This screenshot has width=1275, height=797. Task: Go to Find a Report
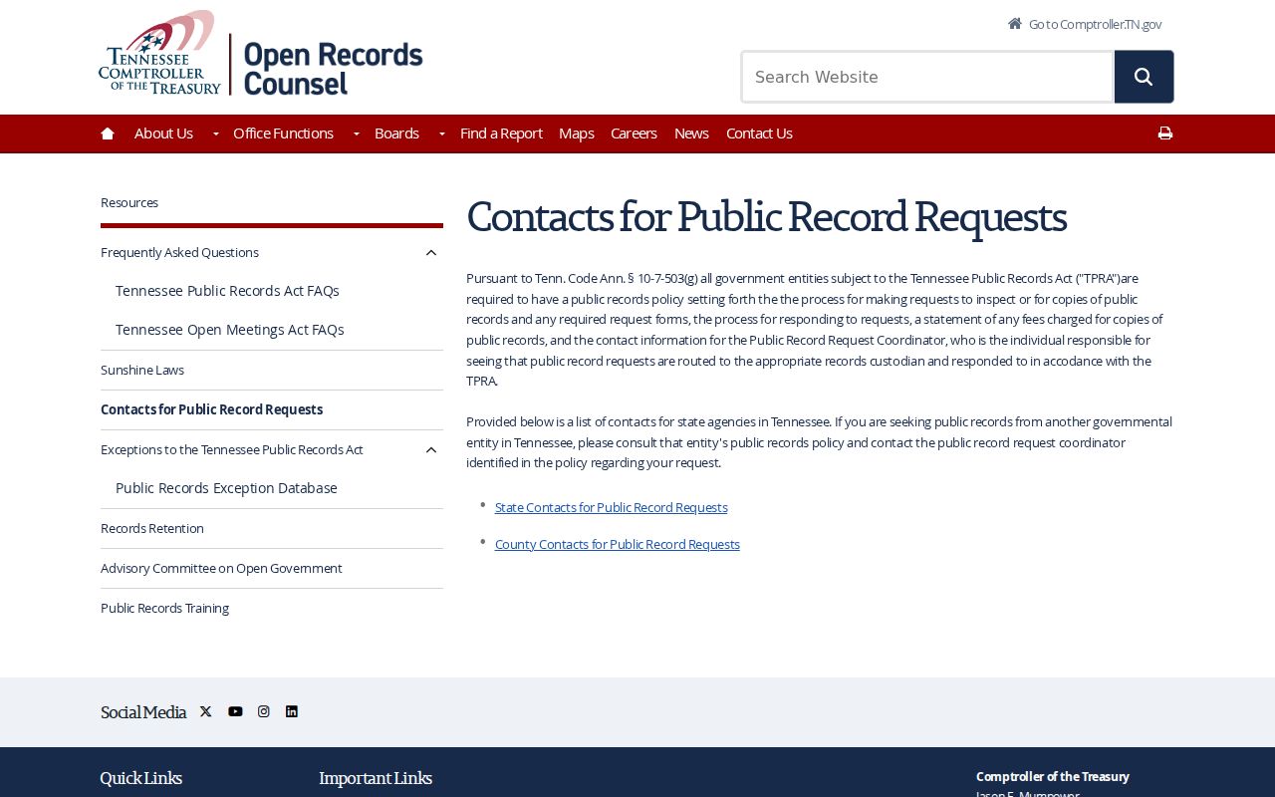(x=501, y=133)
